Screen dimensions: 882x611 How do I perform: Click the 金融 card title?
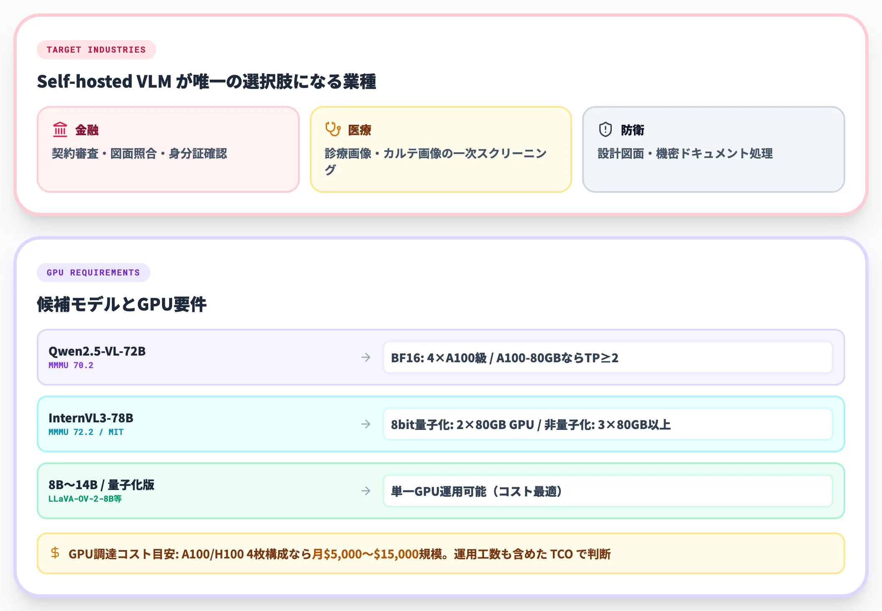87,130
